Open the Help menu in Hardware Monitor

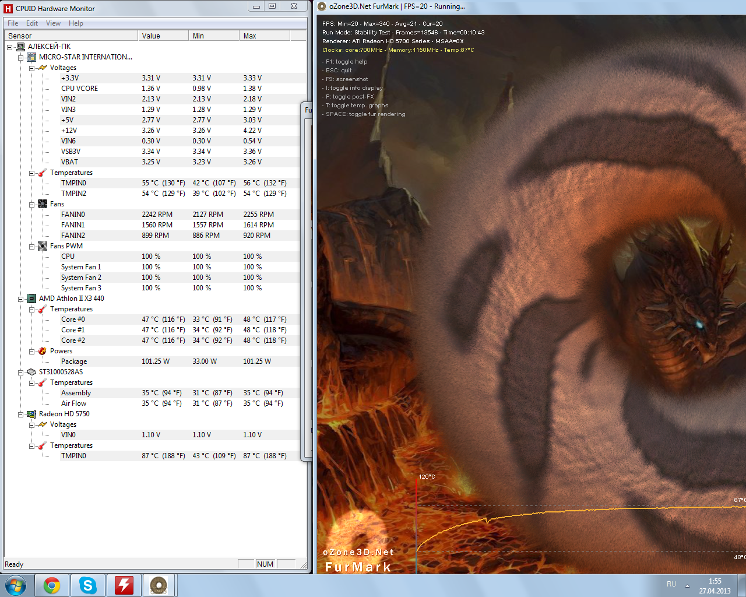pos(76,23)
